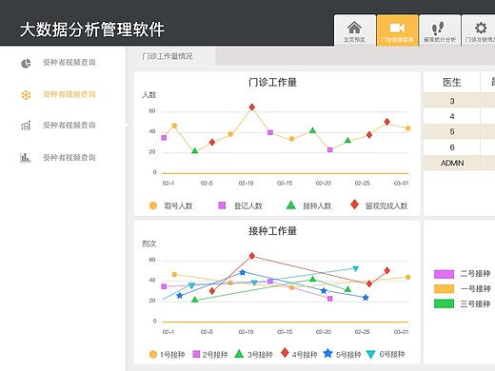Click the 门诊工作量 chart title
Viewport: 495px width, 371px height.
coord(272,83)
